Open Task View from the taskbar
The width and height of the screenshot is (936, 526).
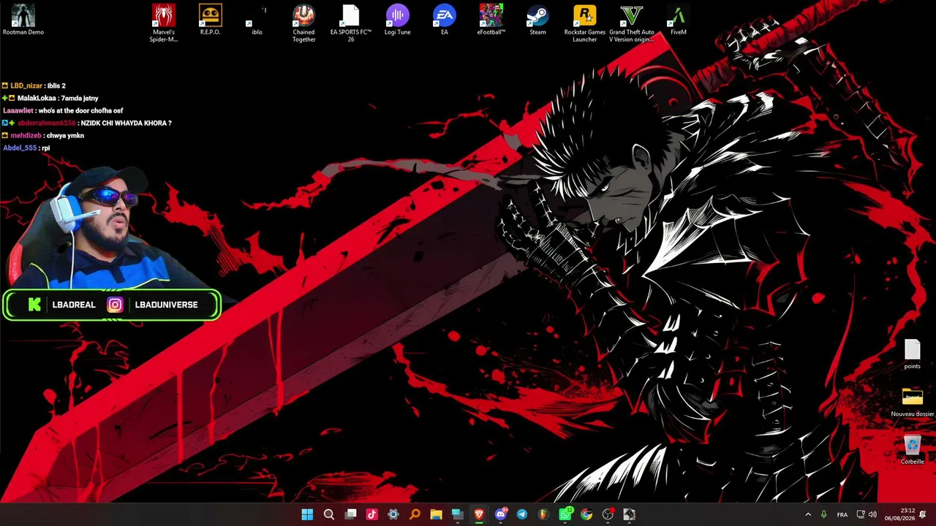click(350, 514)
